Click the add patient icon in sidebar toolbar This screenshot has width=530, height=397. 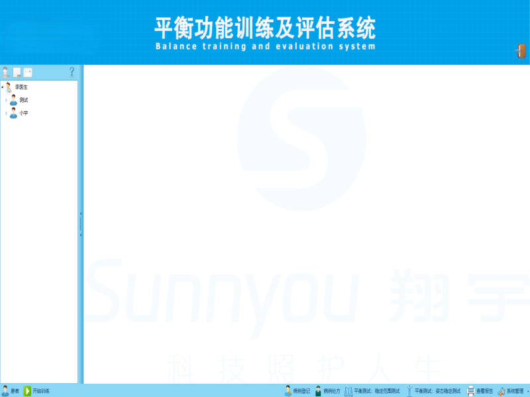[x=6, y=72]
